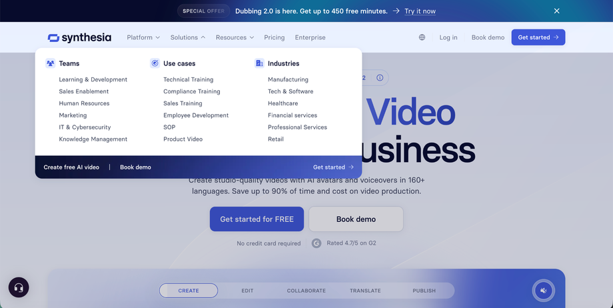Choose Retail industry
This screenshot has width=613, height=308.
tap(276, 139)
